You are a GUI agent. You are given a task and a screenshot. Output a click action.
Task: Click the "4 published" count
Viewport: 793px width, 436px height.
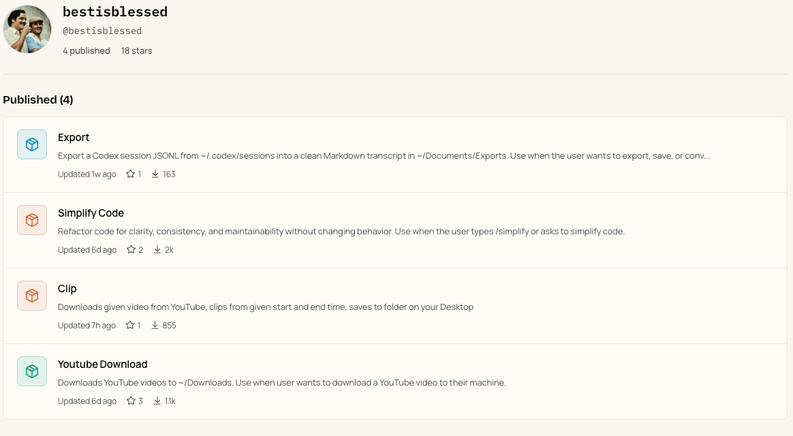pos(87,50)
